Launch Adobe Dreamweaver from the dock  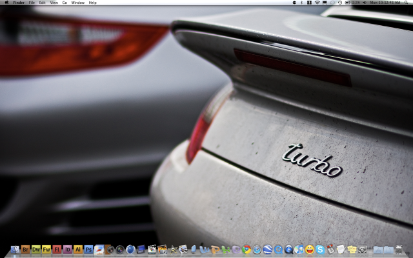[36, 249]
